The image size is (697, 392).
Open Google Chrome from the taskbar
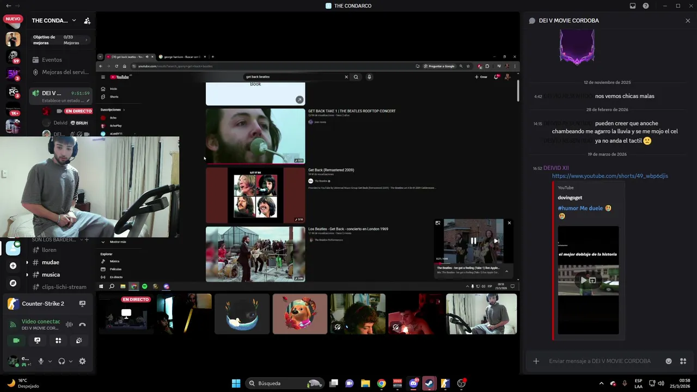click(x=381, y=383)
